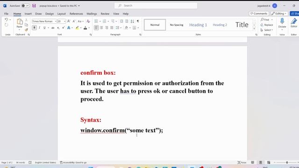Toggle paragraph marks pilcrow

pos(138,21)
